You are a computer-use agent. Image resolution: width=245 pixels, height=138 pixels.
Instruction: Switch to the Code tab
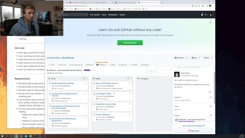[51, 65]
